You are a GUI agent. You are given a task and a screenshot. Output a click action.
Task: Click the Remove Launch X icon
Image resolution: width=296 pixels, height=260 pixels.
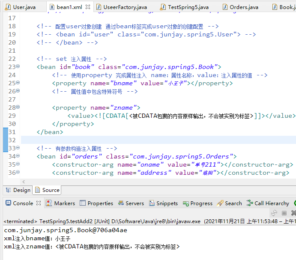coord(293,213)
